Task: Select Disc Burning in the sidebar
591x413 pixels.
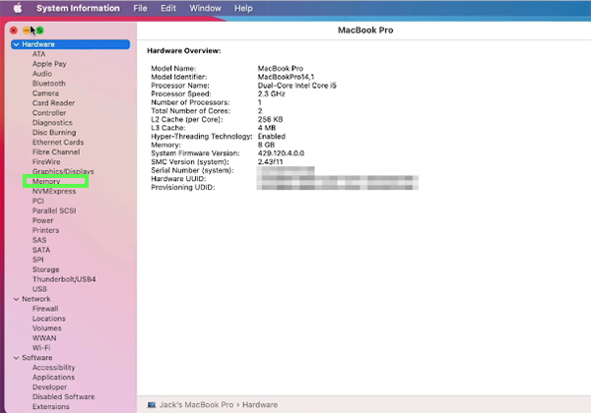Action: 54,133
